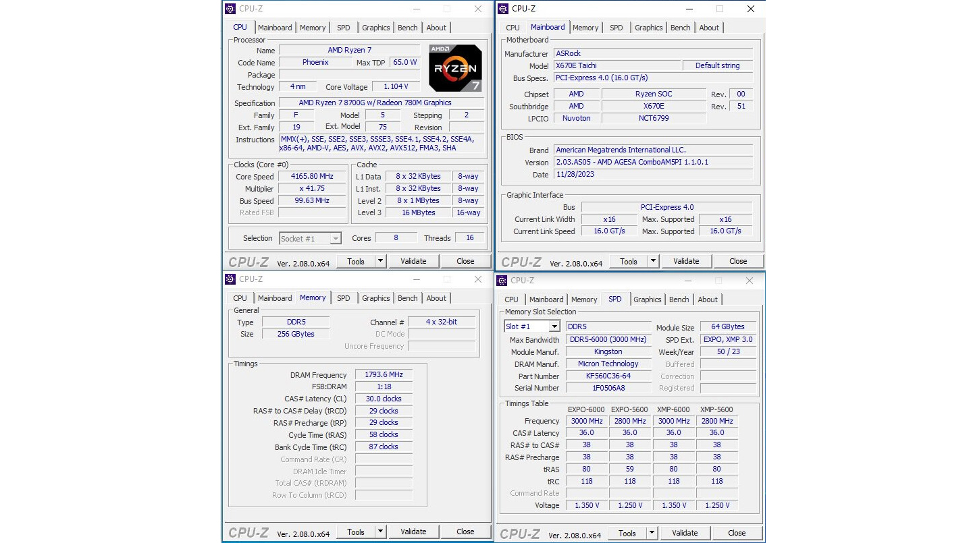Open the Memory tab in the Mainboard window
This screenshot has width=971, height=543.
[585, 28]
